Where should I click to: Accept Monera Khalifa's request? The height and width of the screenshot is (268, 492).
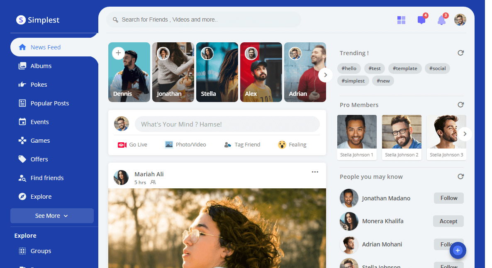[x=448, y=222]
